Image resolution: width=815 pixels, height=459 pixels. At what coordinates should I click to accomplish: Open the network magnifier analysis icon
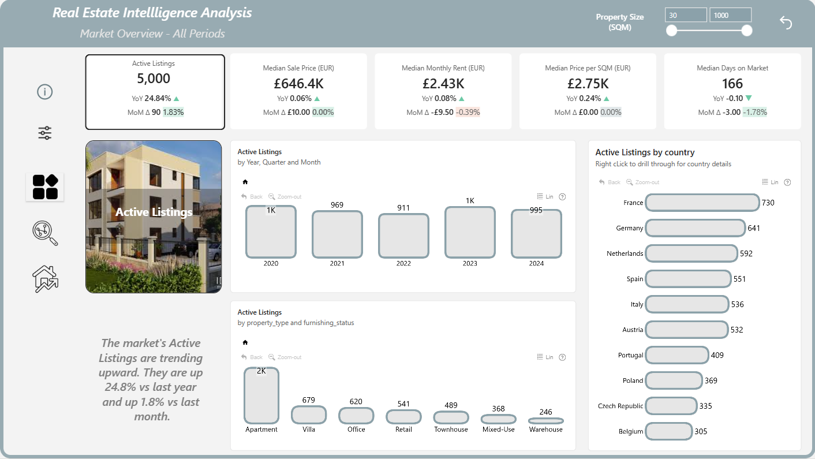click(x=45, y=233)
